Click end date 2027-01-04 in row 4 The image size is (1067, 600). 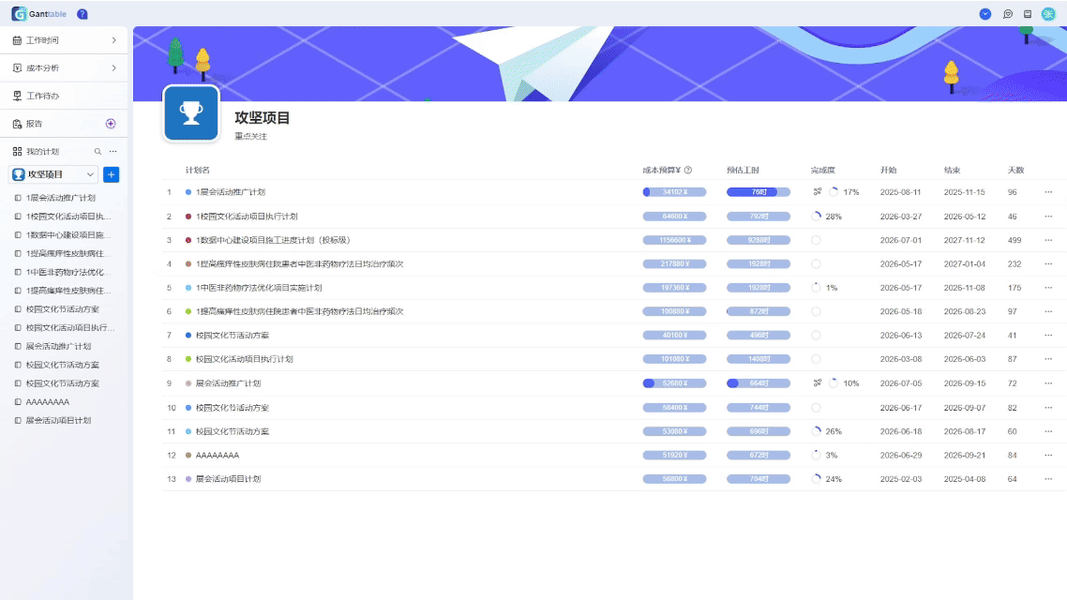(964, 264)
